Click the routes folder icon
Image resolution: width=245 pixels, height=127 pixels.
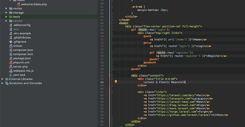tap(11, 8)
